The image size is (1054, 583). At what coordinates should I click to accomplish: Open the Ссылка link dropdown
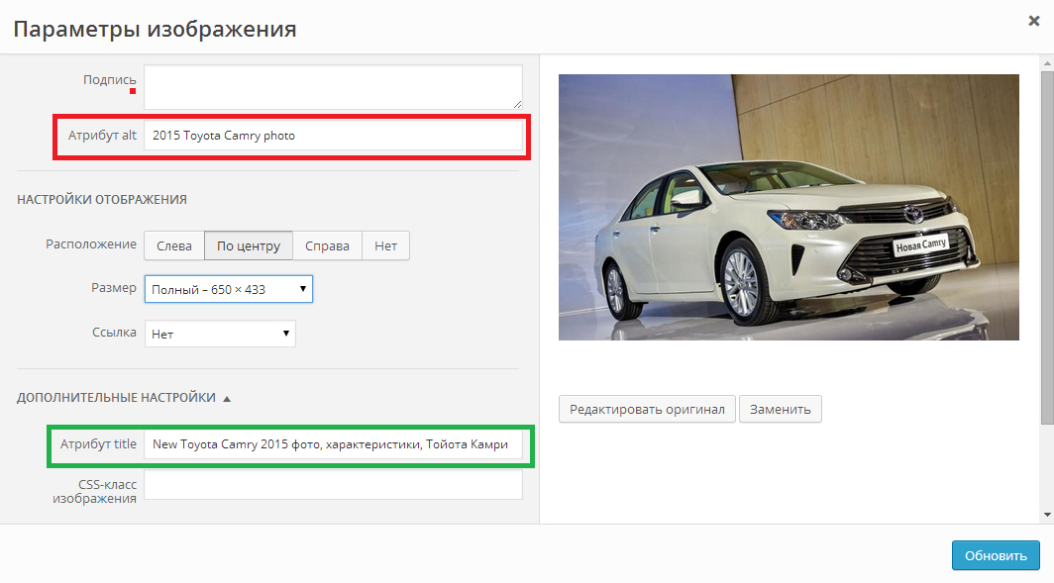click(220, 334)
